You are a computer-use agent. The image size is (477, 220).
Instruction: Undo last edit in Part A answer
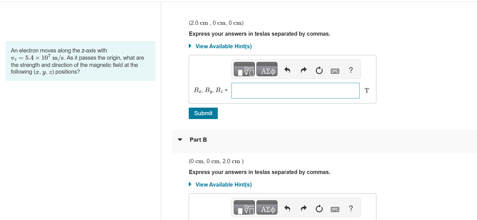click(287, 70)
